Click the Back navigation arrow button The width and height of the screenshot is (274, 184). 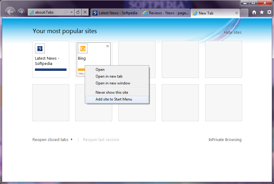(11, 12)
